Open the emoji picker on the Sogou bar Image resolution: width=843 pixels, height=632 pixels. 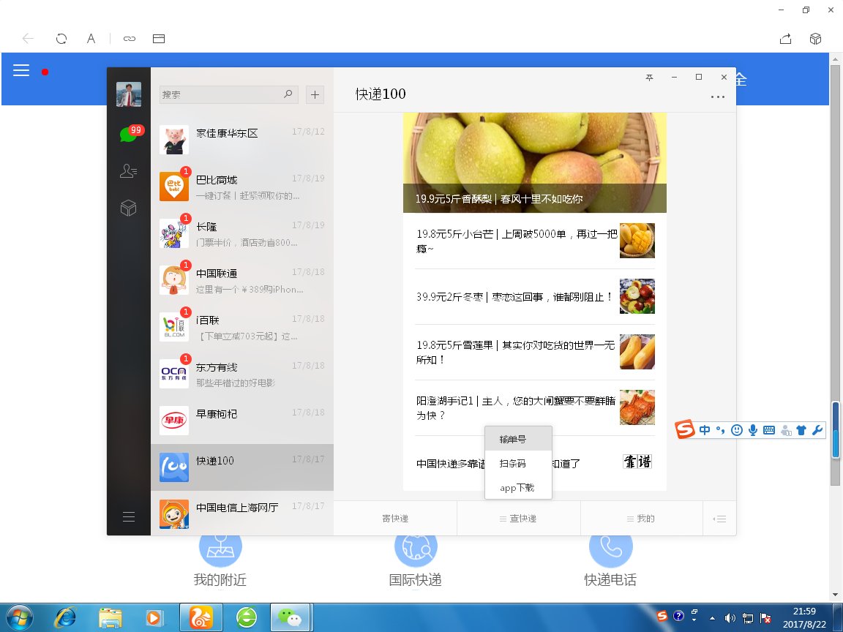(x=738, y=430)
